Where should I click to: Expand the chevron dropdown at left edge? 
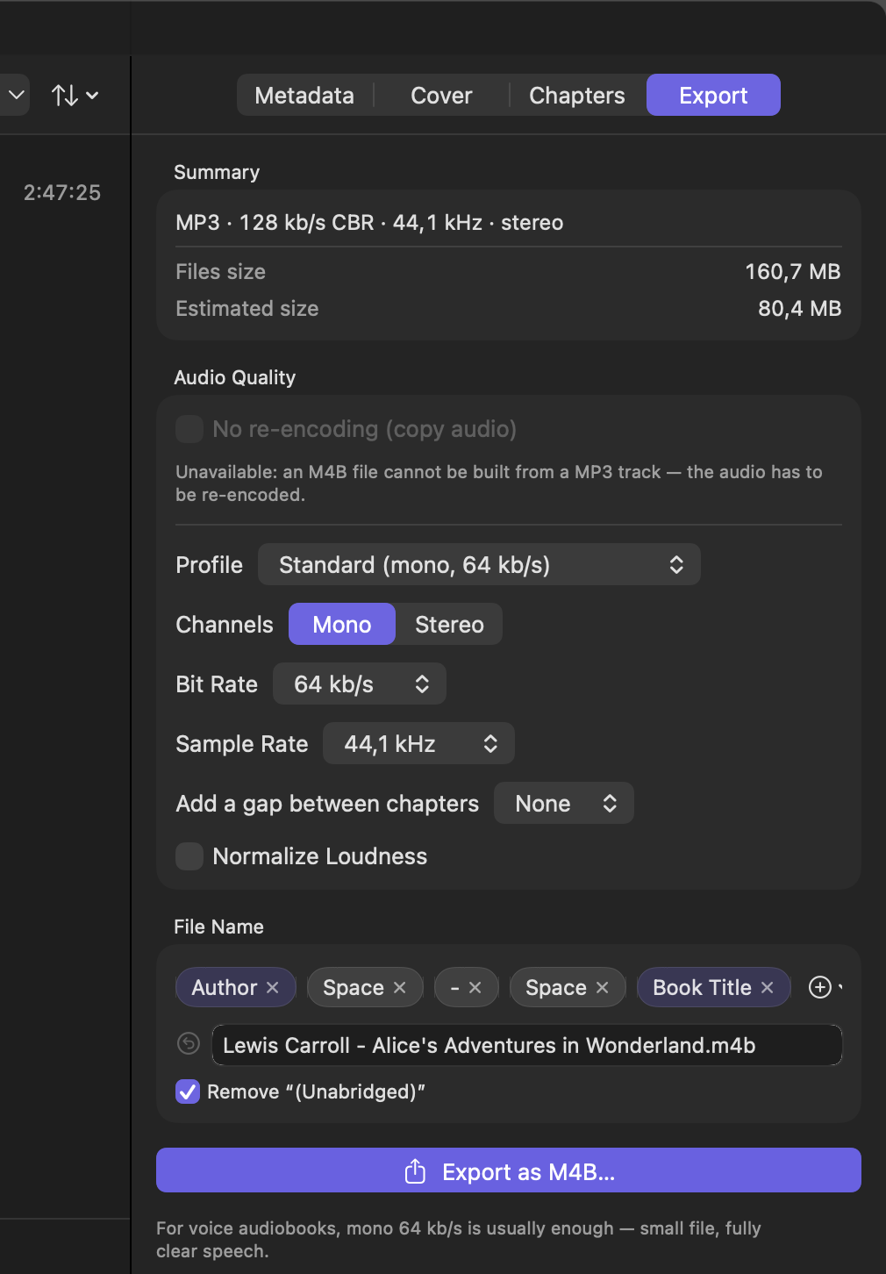(15, 95)
